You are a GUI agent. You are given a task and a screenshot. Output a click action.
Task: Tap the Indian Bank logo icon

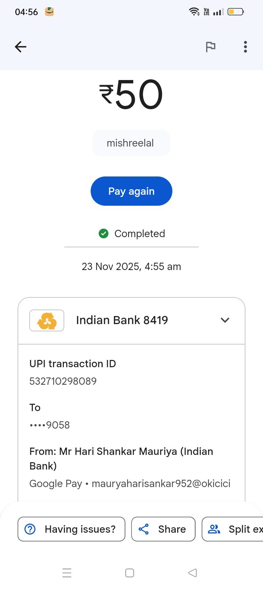[47, 320]
